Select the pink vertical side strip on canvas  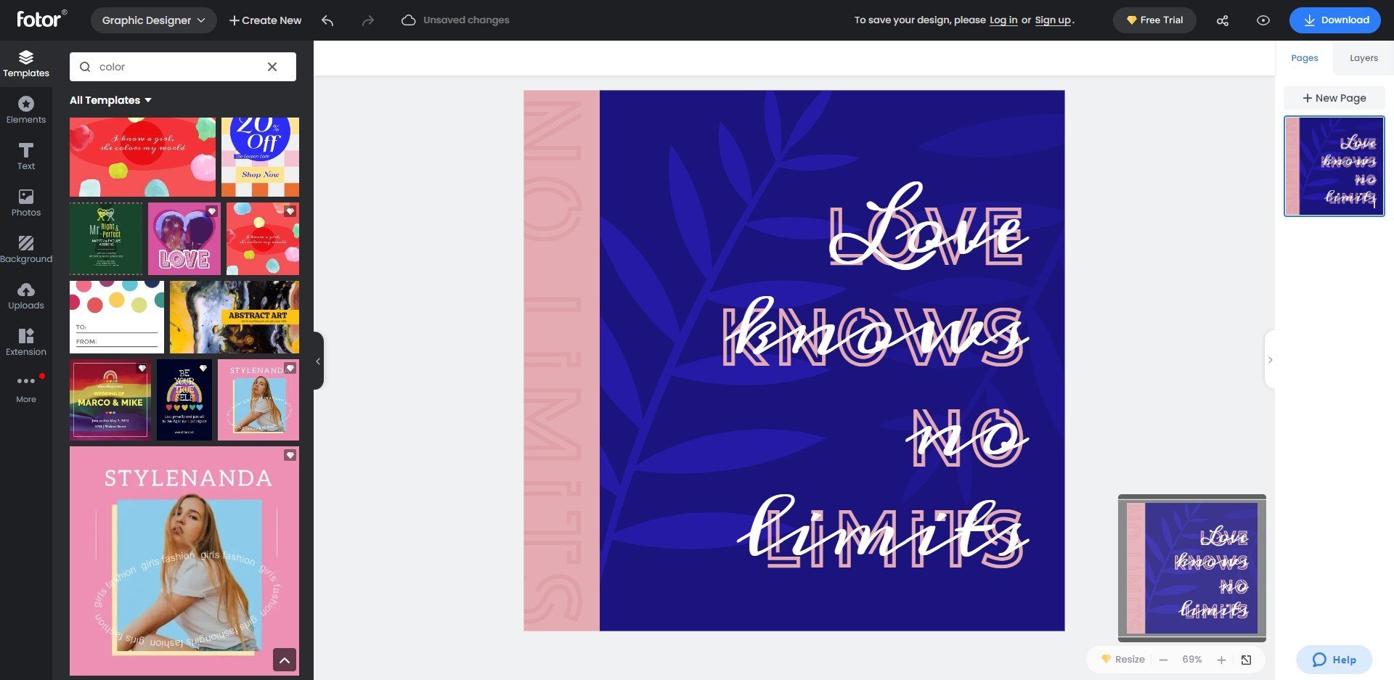pyautogui.click(x=561, y=361)
